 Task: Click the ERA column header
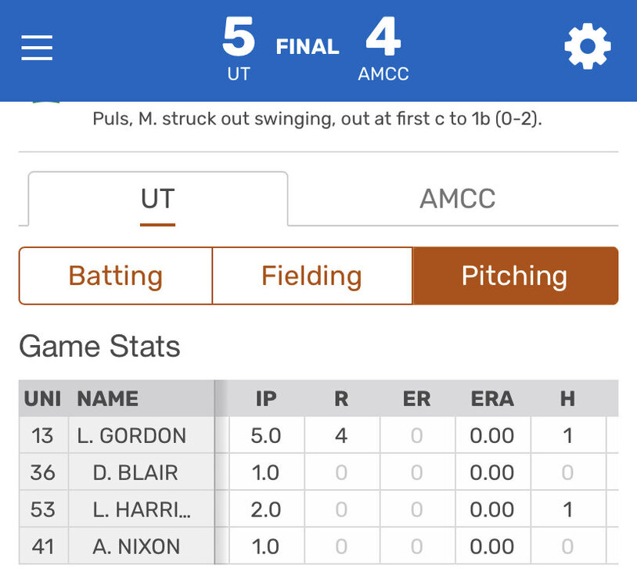point(491,398)
